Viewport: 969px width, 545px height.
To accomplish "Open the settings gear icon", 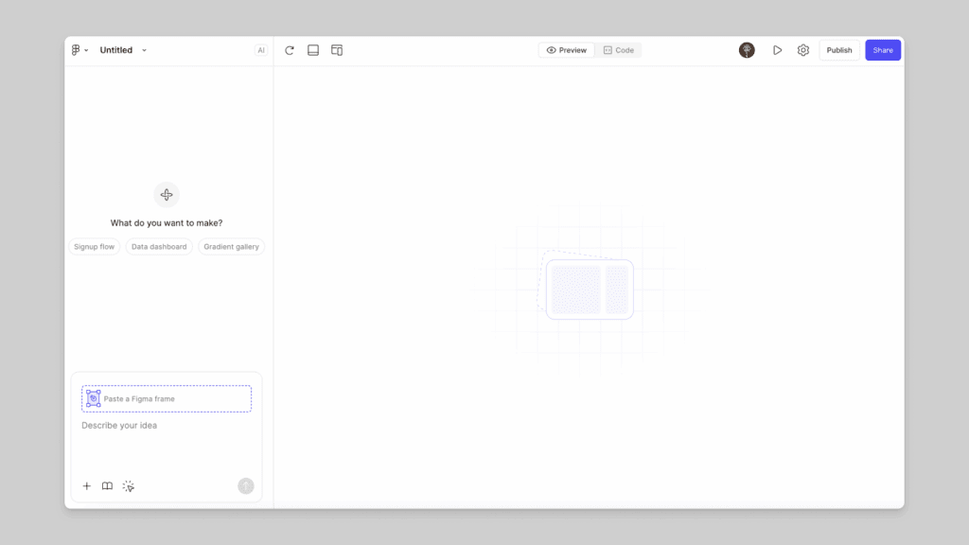I will 802,49.
